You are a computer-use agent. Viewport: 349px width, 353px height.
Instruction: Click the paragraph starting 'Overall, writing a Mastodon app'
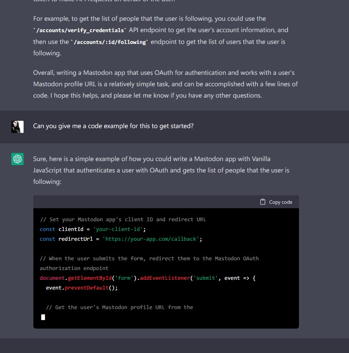pos(166,84)
